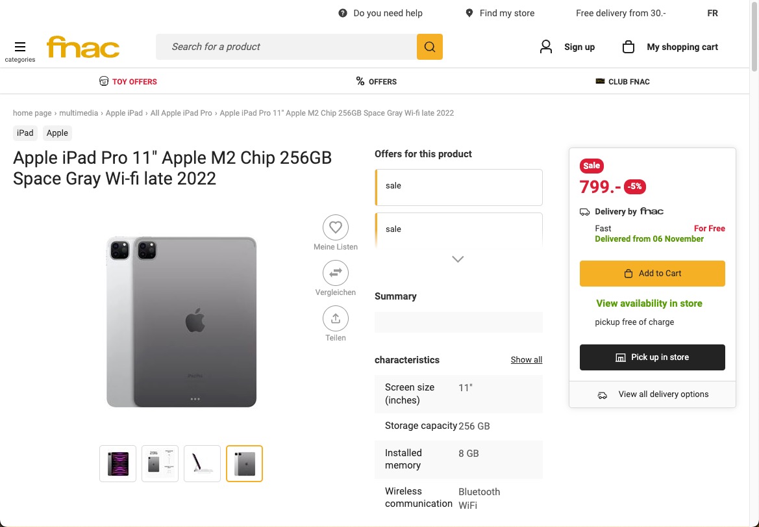Switch language using the FR selector
Image resolution: width=759 pixels, height=527 pixels.
coord(712,13)
